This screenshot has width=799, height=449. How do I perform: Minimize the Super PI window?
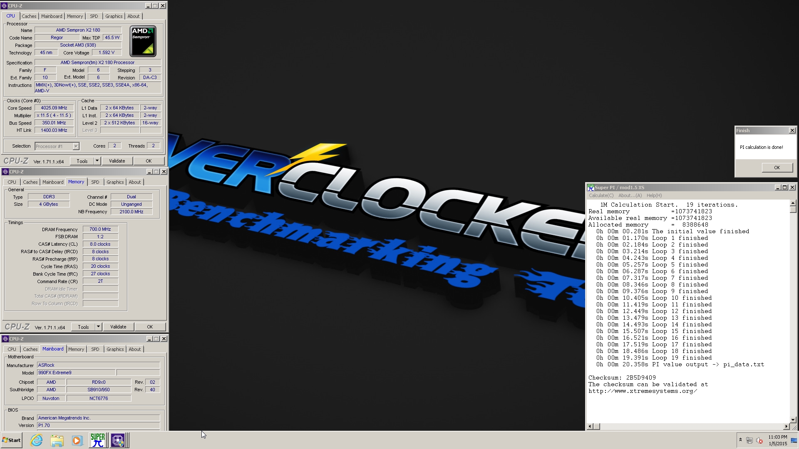tap(778, 187)
